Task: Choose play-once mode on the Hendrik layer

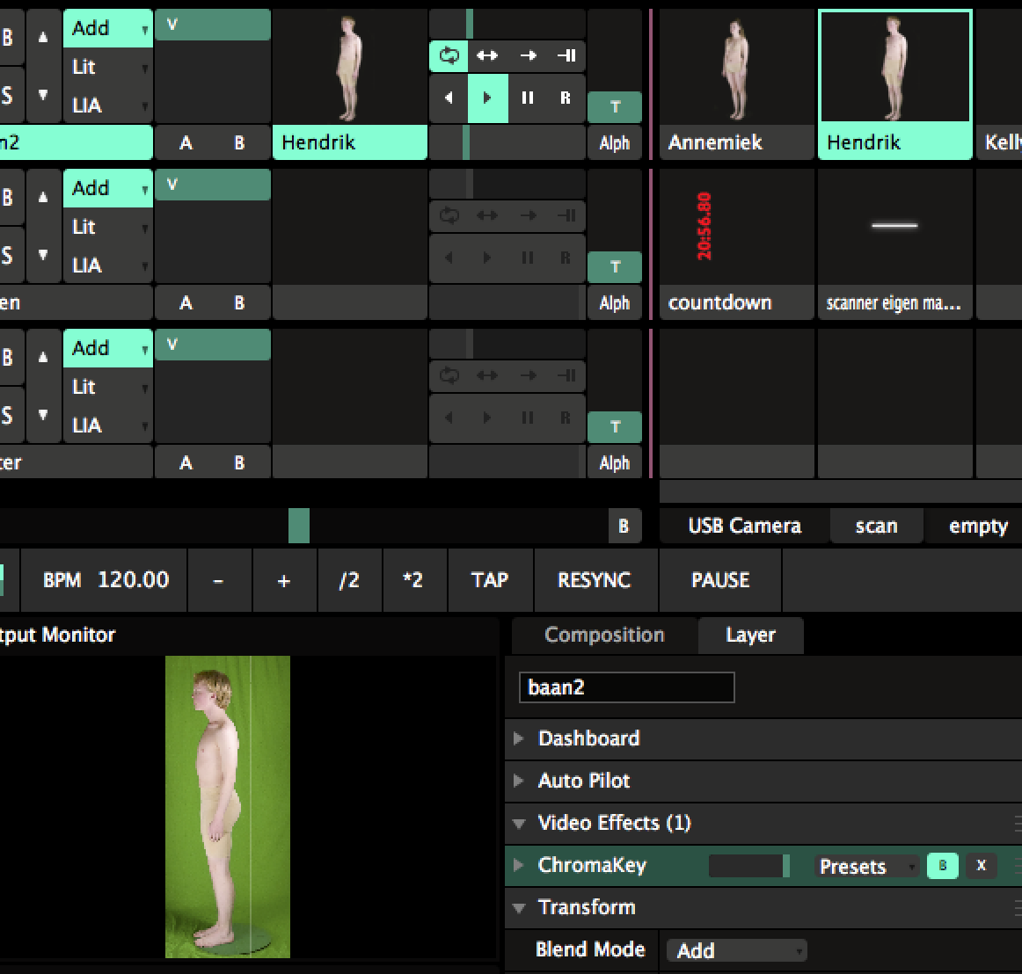Action: tap(528, 55)
